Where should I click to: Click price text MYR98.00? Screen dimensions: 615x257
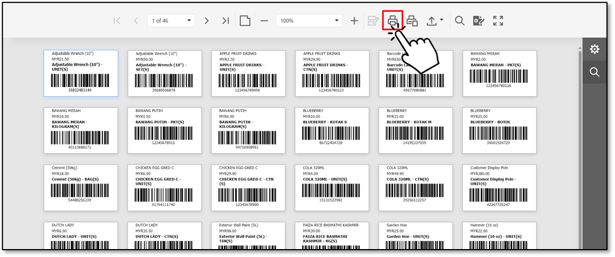[228, 231]
